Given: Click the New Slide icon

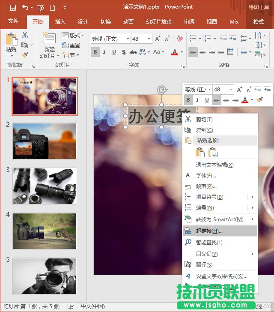Looking at the screenshot, I should 49,41.
